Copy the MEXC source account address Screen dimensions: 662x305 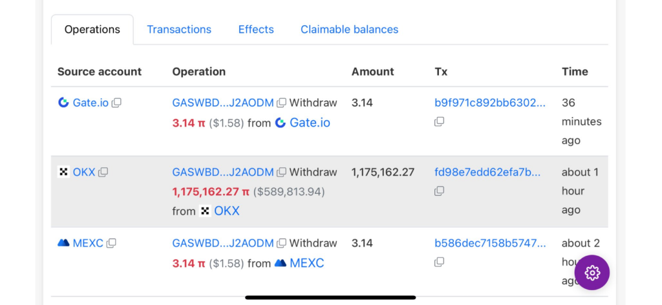click(x=111, y=244)
